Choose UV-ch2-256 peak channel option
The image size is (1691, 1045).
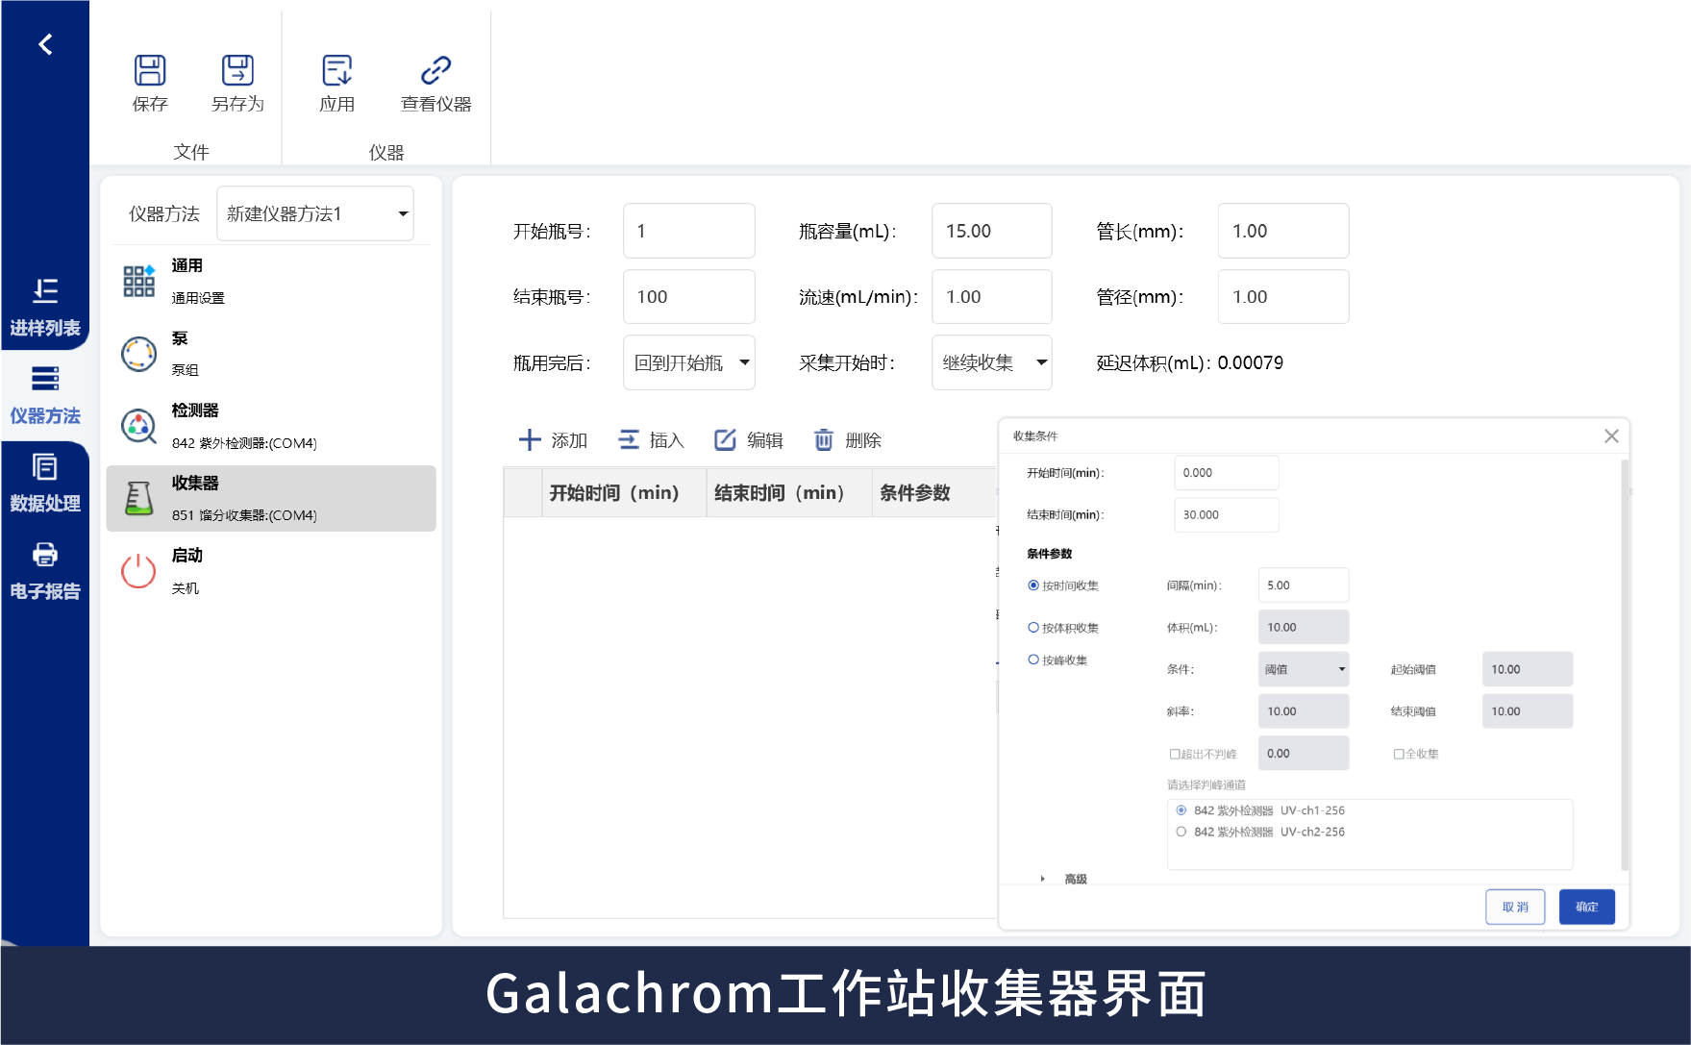pos(1181,832)
